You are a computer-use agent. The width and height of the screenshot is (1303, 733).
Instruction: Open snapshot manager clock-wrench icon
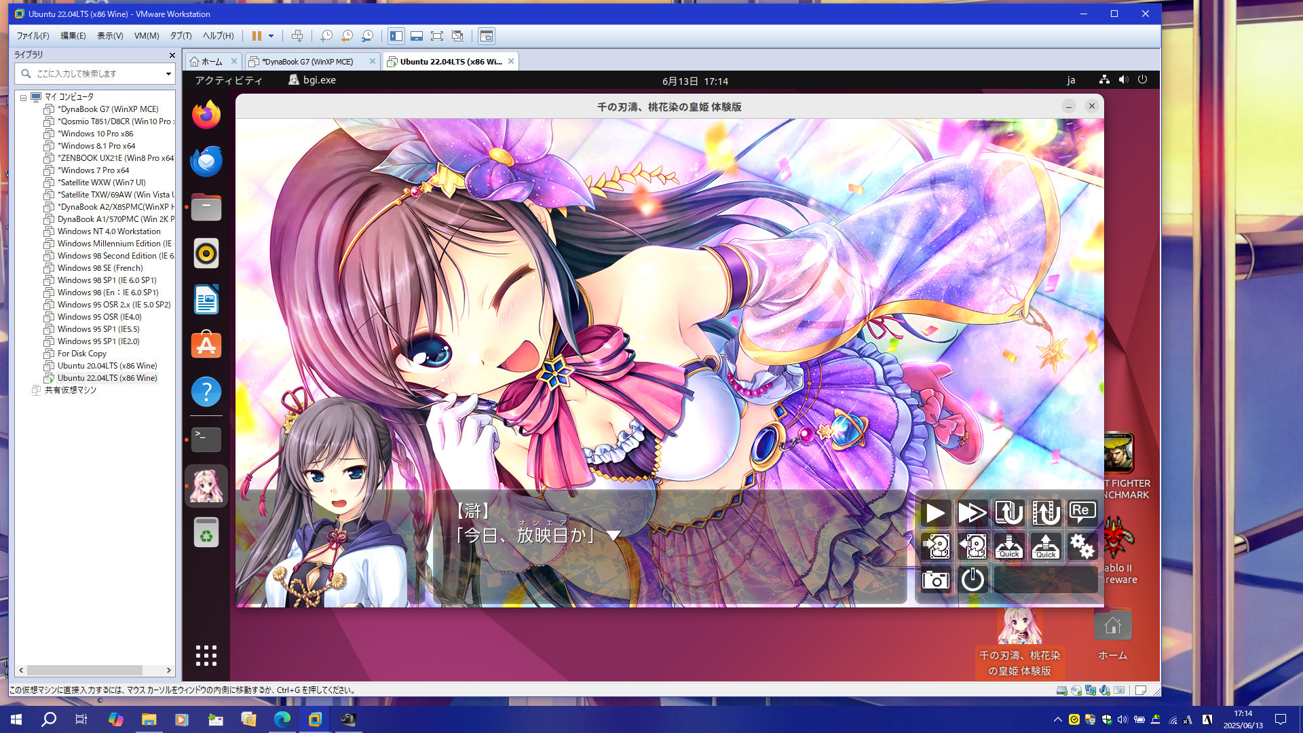click(367, 36)
